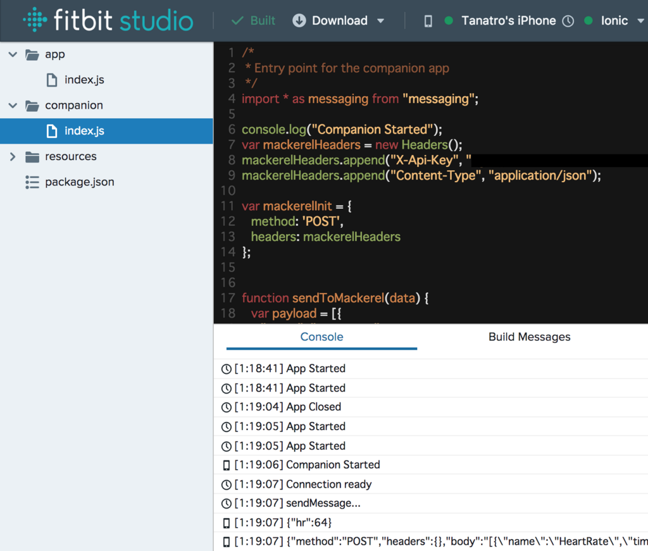Click line number 8 in the editor gutter
648x551 pixels.
pos(232,160)
